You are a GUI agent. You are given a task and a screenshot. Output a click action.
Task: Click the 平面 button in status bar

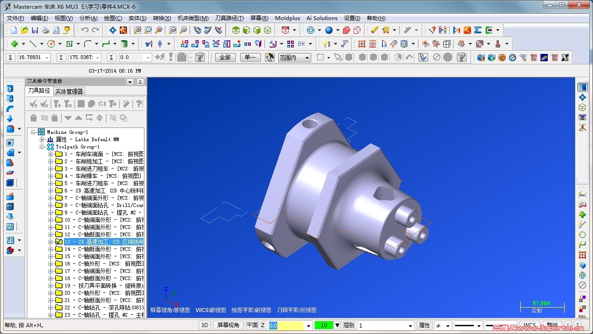[252, 325]
